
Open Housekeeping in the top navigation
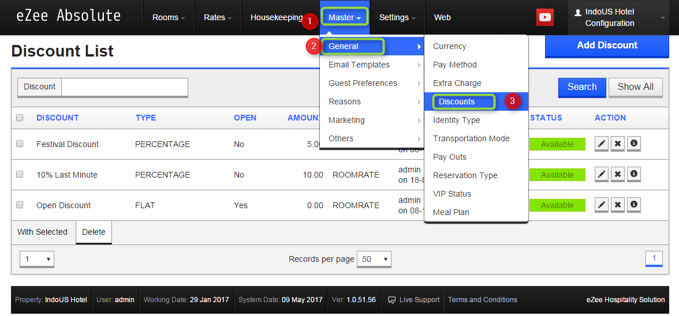(277, 18)
